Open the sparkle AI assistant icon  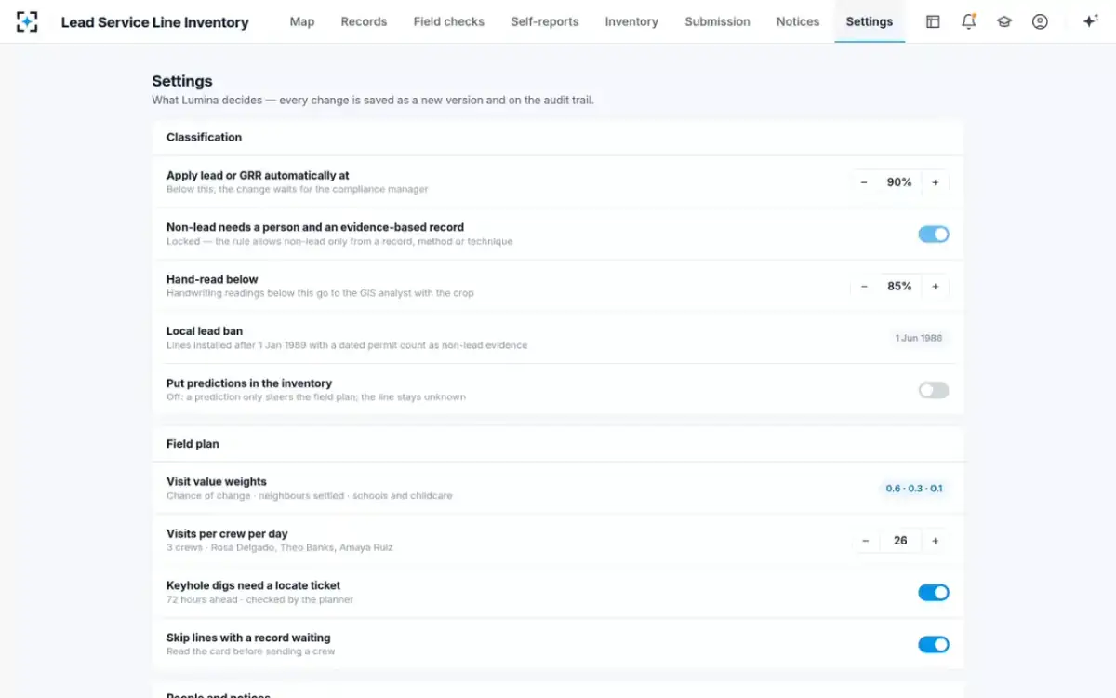coord(1090,21)
